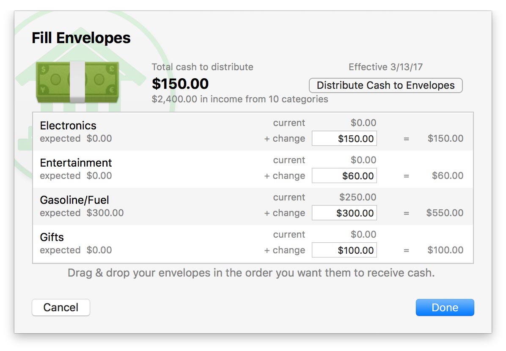Click Gasoline/Fuel current balance of $250.00
The image size is (506, 351).
357,197
